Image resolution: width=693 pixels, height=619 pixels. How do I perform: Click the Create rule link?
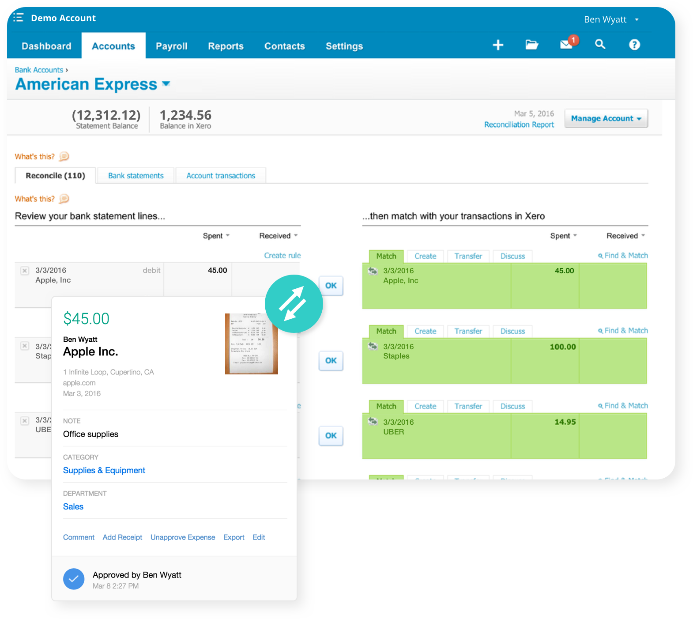point(282,255)
